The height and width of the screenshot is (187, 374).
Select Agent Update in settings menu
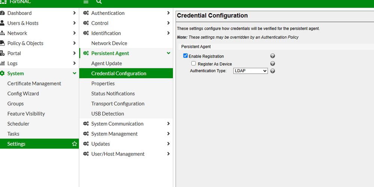[106, 64]
